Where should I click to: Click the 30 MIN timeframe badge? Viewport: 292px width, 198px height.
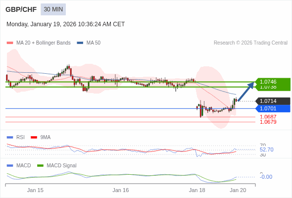point(53,9)
